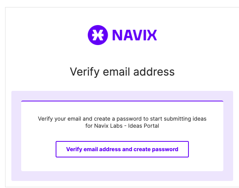Viewport: 239px width, 188px height.
Task: Click the white cross symbol inside the logo
Action: click(x=98, y=35)
